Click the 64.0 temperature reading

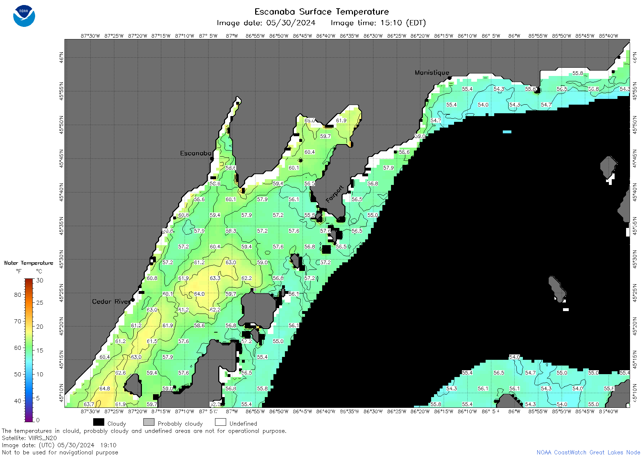pos(199,294)
